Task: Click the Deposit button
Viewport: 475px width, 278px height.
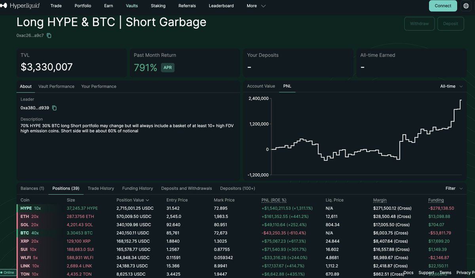Action: pyautogui.click(x=450, y=24)
